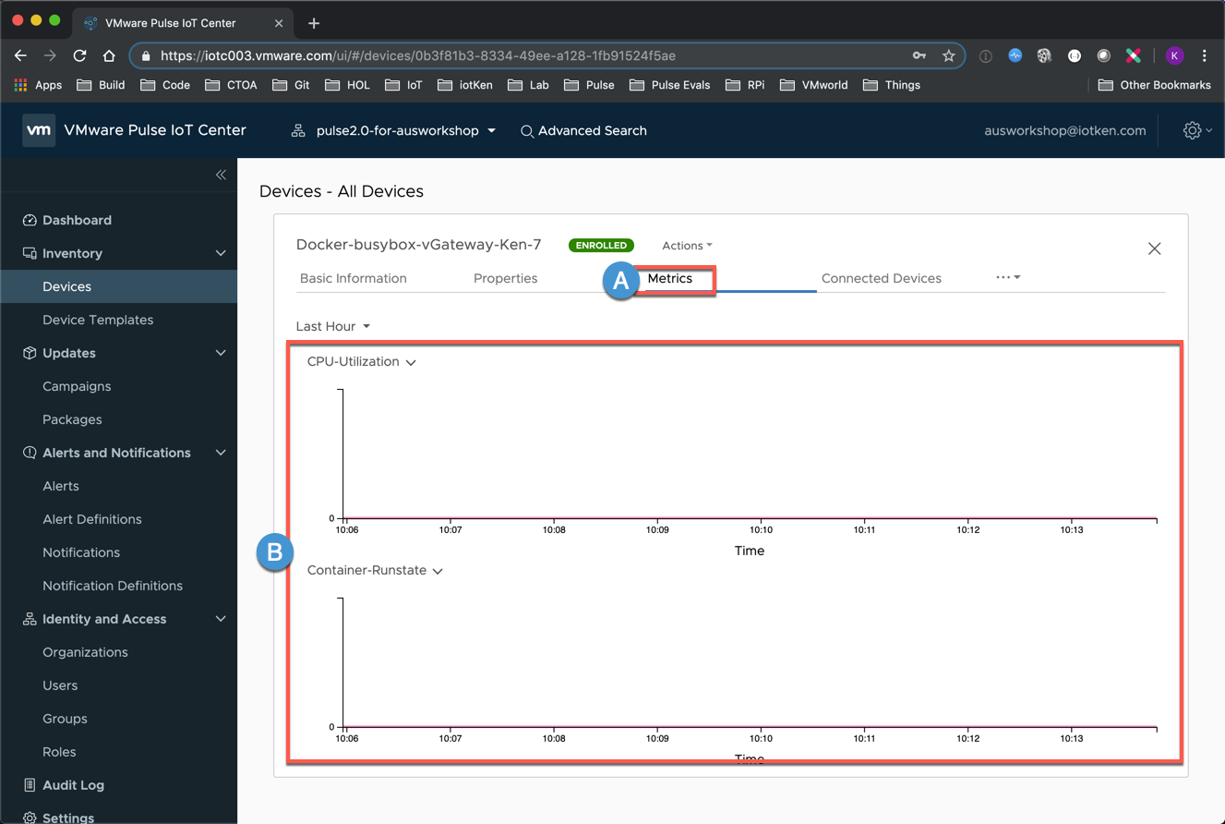Collapse the Inventory section in sidebar
This screenshot has height=824, width=1225.
(x=221, y=253)
